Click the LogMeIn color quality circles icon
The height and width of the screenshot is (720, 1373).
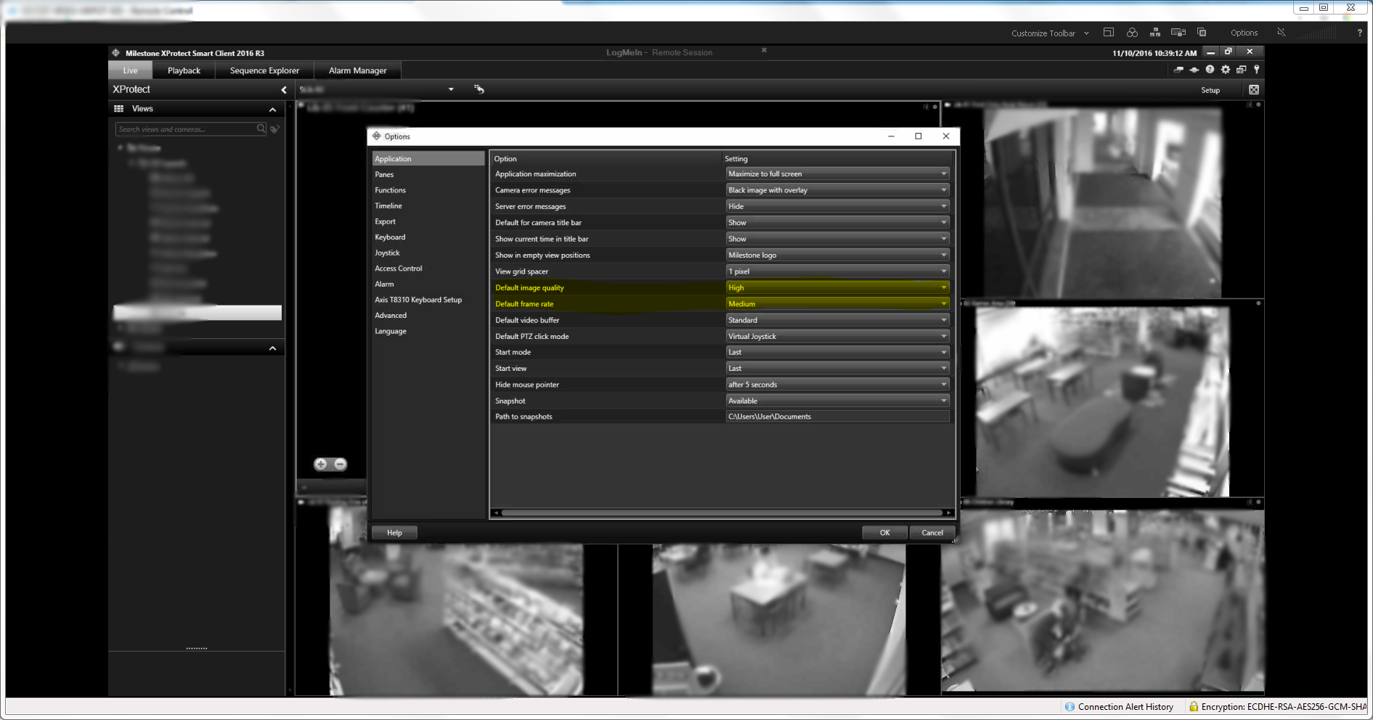(1132, 33)
